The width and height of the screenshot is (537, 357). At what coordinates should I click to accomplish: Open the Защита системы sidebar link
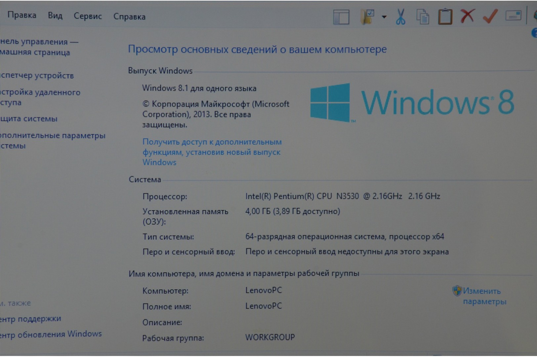(x=29, y=119)
